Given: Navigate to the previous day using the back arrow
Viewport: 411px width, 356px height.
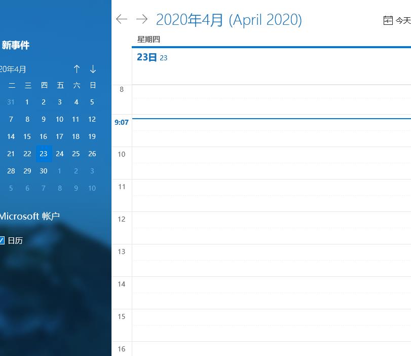Looking at the screenshot, I should click(121, 19).
